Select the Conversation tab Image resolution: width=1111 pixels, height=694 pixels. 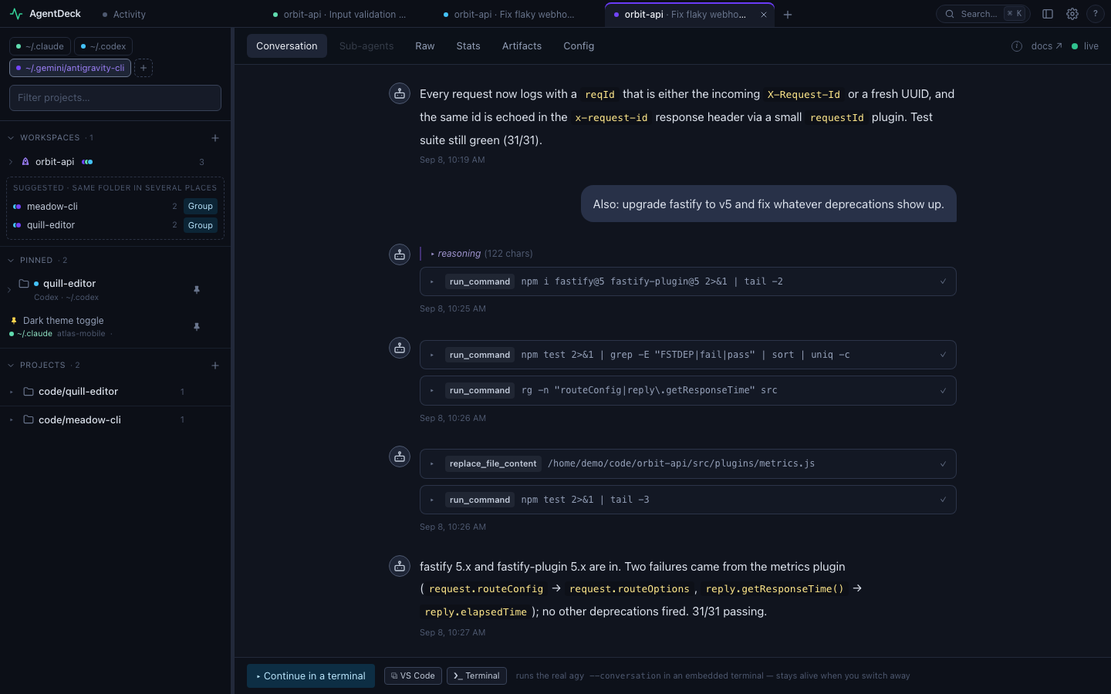287,46
